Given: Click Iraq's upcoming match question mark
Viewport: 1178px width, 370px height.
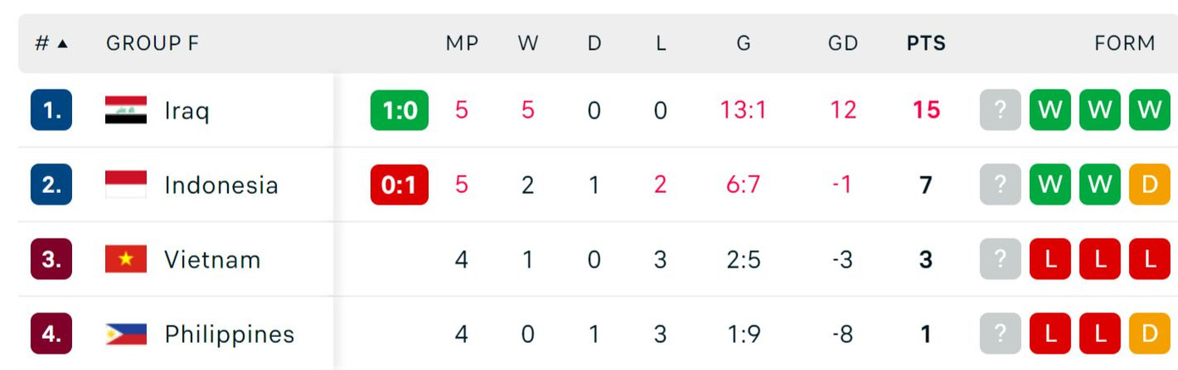Looking at the screenshot, I should coord(1000,110).
